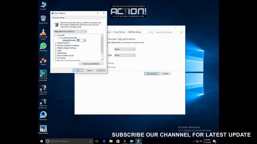Screen dimensions: 257x144
Task: Open the Action Center notifications icon
Action: coord(214,141)
